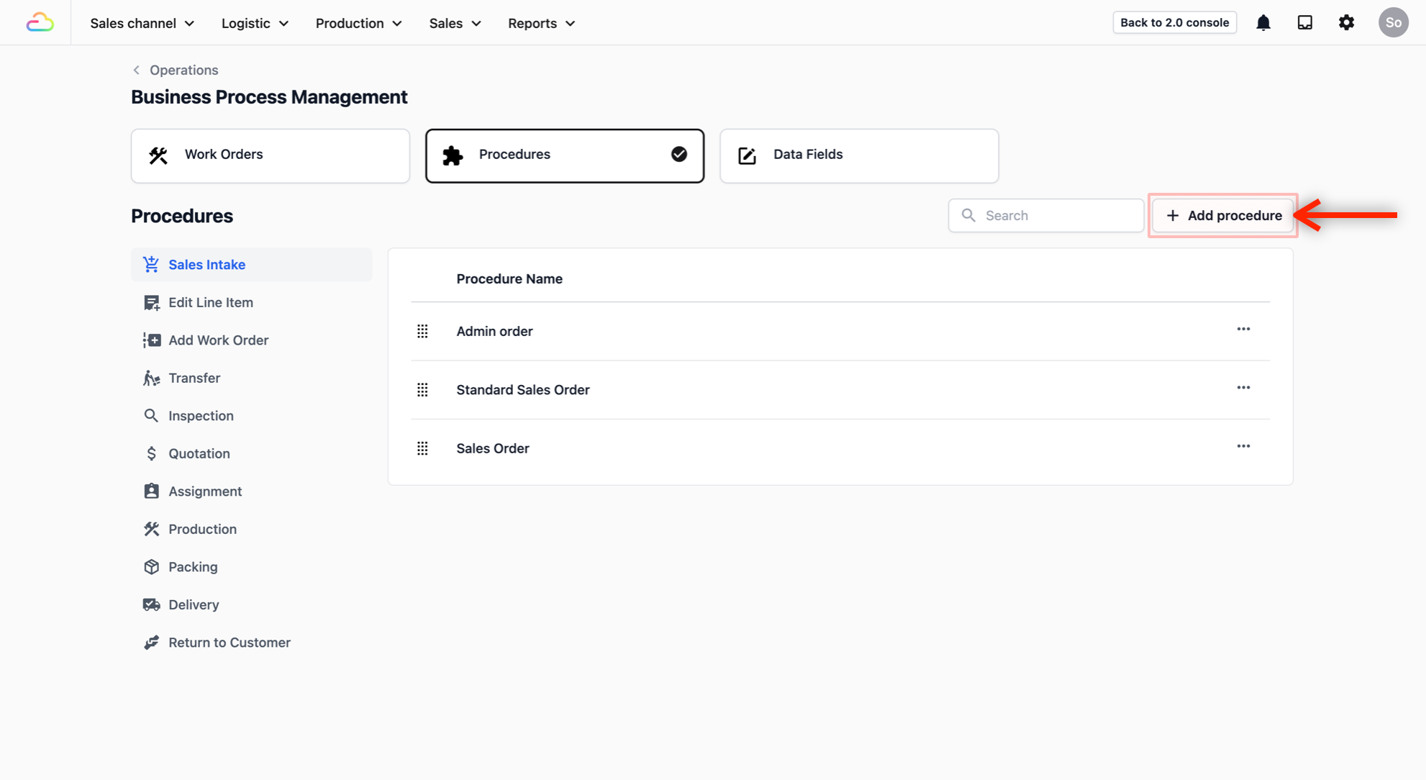Open three-dot menu for Sales Order row
This screenshot has width=1426, height=780.
(1243, 447)
